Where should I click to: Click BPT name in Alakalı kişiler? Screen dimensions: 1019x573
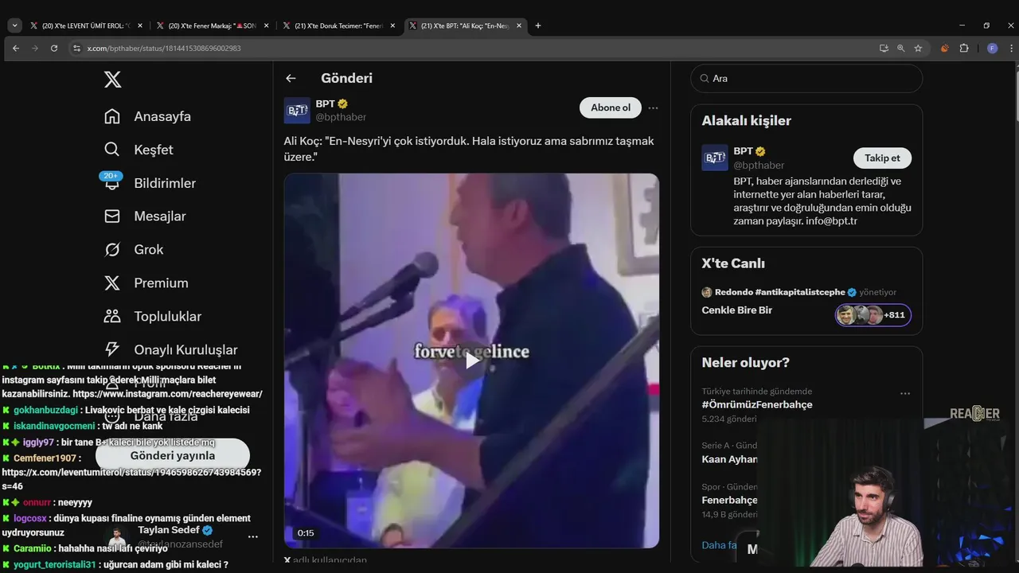[743, 151]
